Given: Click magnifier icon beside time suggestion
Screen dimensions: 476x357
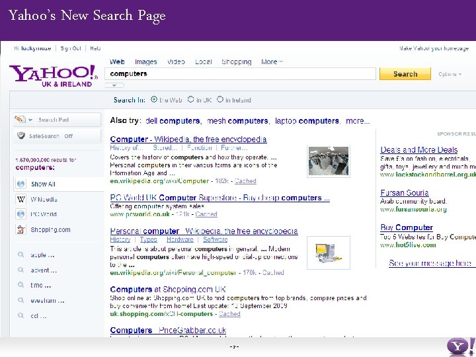Looking at the screenshot, I should [20, 285].
